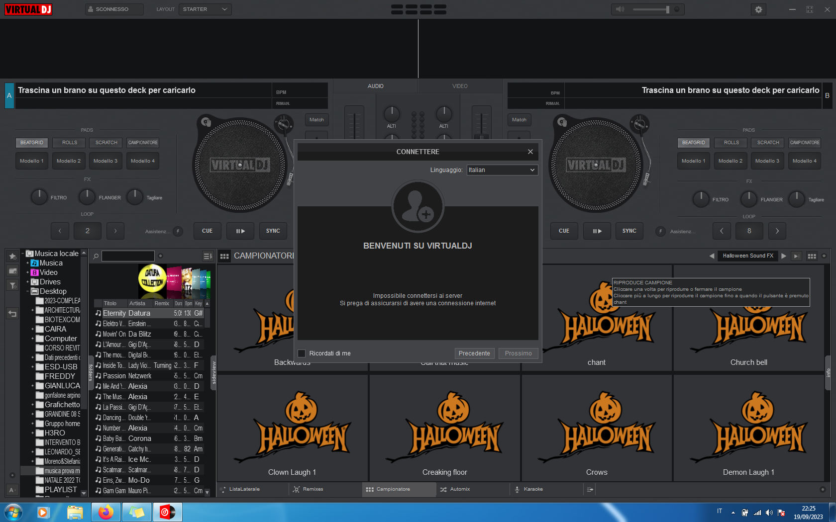Click the favorites star icon in browser sidebar

click(x=12, y=257)
